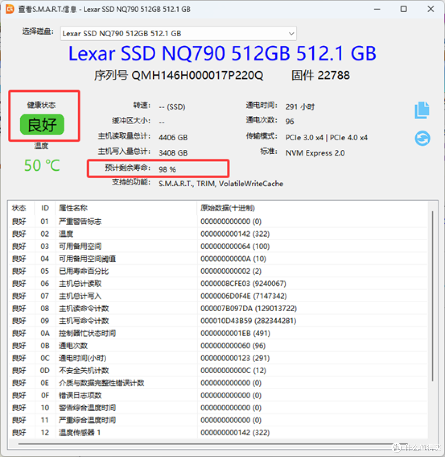Click the copy SMART info icon
Viewport: 445px width, 457px height.
point(422,110)
